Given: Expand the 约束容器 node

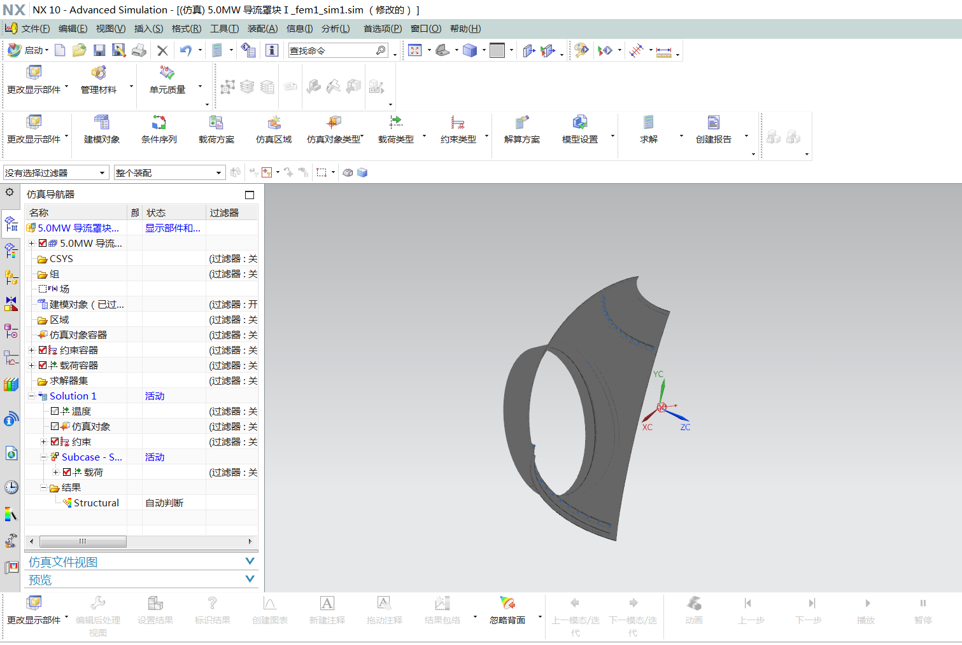Looking at the screenshot, I should [31, 350].
